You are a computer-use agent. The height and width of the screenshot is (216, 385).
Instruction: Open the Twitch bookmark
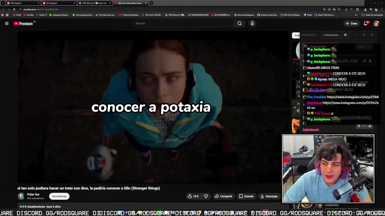[x=308, y=15]
